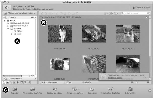Click the rotate left toolbar icon
153x98 pixels.
click(x=42, y=13)
